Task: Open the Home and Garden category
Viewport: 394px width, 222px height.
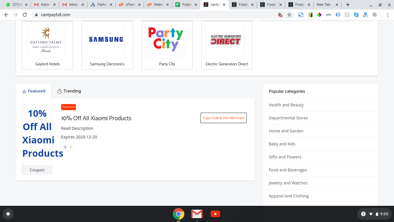Action: click(286, 131)
